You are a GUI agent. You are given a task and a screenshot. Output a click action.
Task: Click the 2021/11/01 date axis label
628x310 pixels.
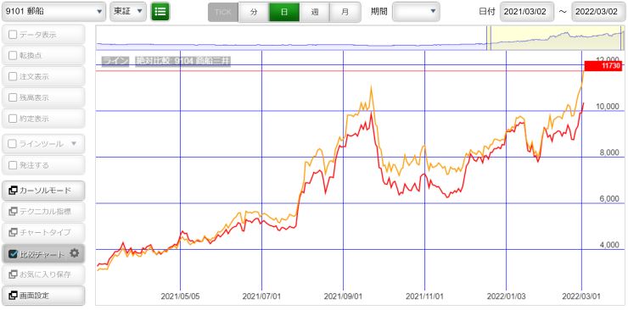(x=424, y=296)
